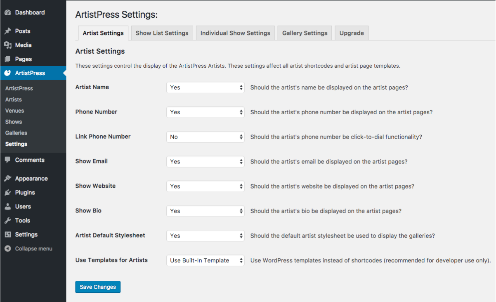
Task: Open the Show Bio dropdown
Action: (x=205, y=211)
